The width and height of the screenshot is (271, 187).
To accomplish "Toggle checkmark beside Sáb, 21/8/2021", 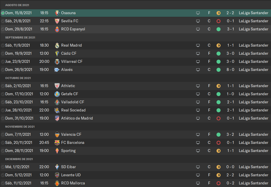I will coord(3,21).
